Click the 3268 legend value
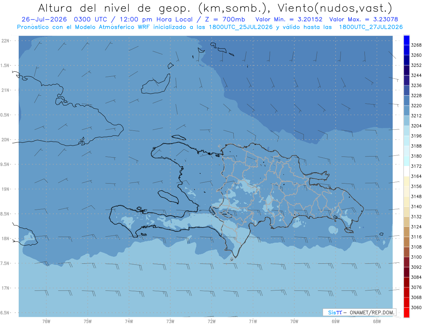 coord(416,45)
